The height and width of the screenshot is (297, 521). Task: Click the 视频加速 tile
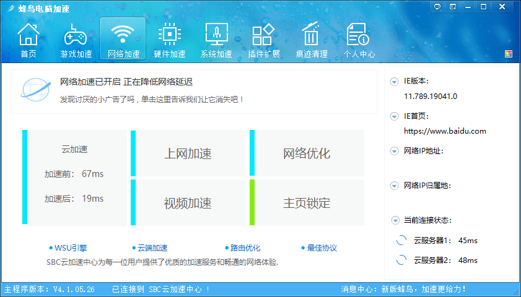click(188, 203)
